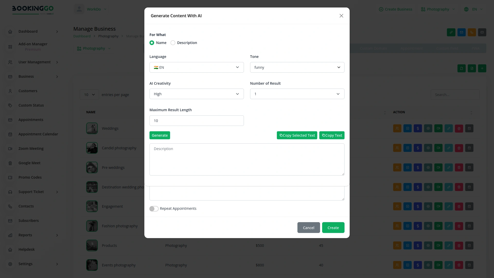Select the Name radio option

[x=152, y=43]
